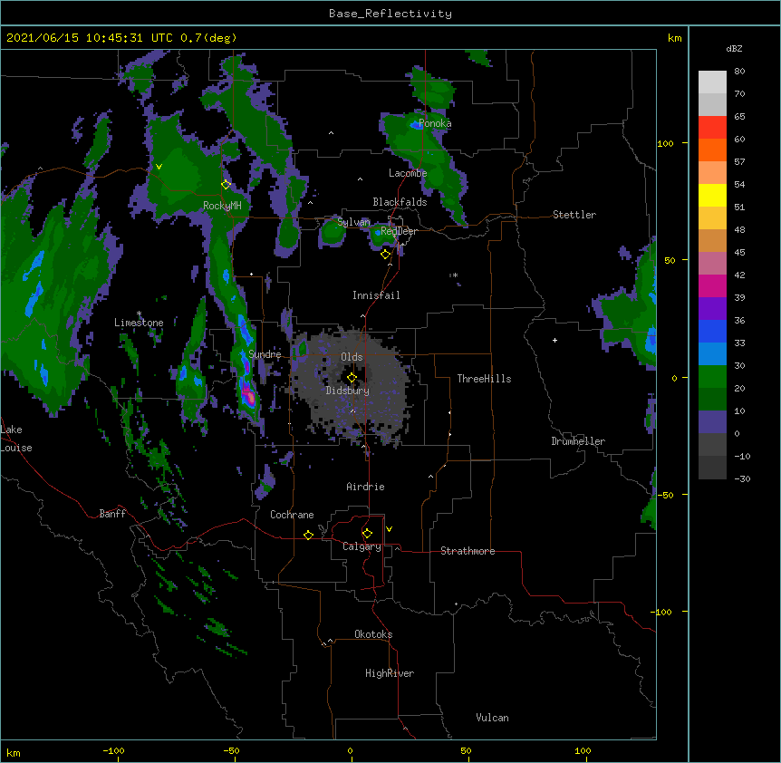781x763 pixels.
Task: Click the Strathmore city label
Action: point(468,551)
